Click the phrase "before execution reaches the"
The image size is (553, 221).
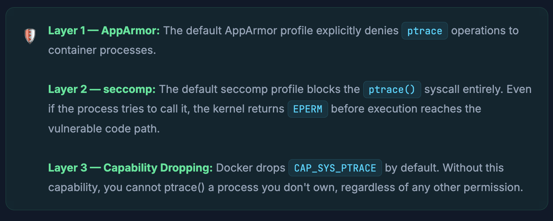[x=406, y=109]
